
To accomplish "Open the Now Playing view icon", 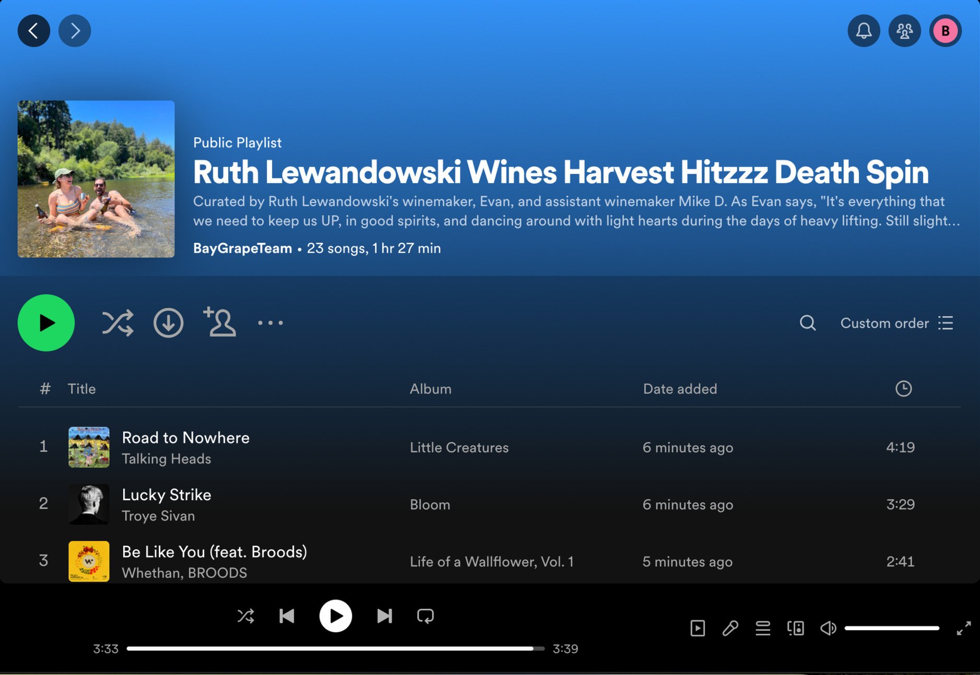I will pyautogui.click(x=698, y=628).
